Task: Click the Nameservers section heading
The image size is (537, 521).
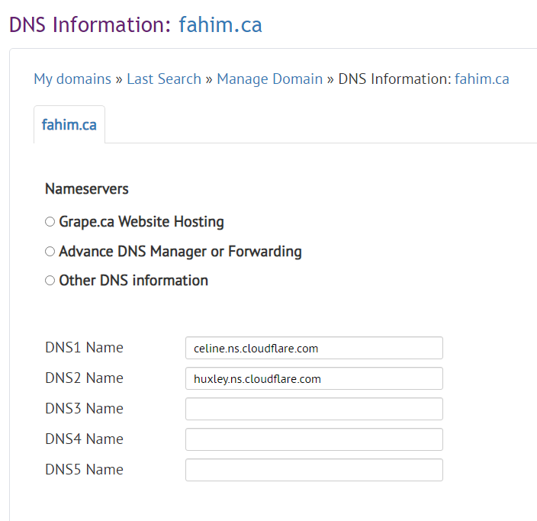Action: pyautogui.click(x=87, y=188)
